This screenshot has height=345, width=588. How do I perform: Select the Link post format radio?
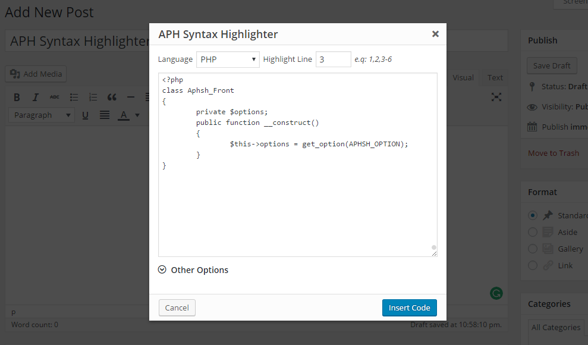[x=533, y=265]
